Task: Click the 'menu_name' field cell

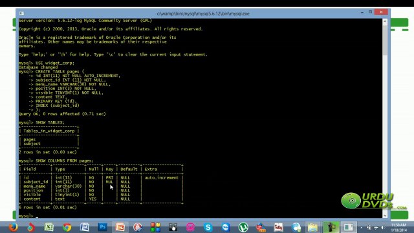Action: point(34,186)
